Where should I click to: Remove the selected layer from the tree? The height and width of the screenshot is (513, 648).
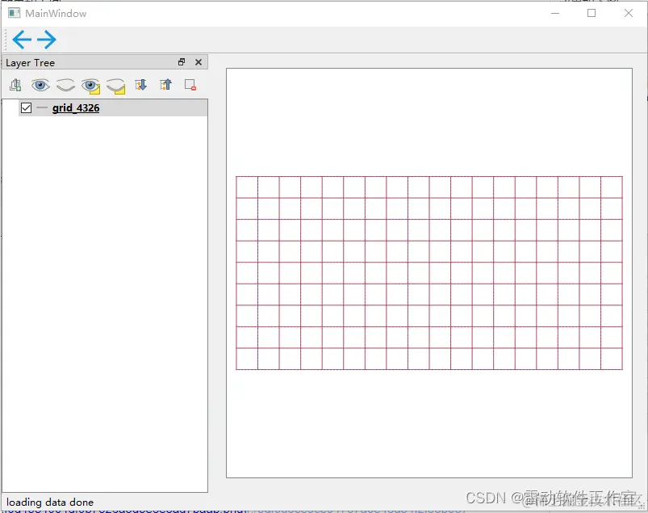click(190, 85)
